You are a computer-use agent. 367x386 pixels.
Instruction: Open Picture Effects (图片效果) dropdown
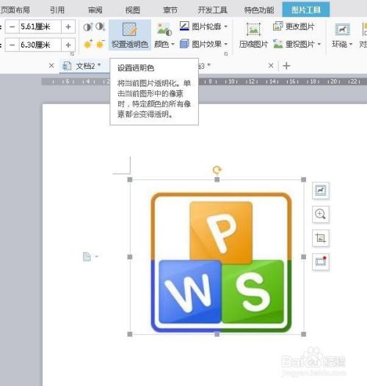tap(204, 44)
